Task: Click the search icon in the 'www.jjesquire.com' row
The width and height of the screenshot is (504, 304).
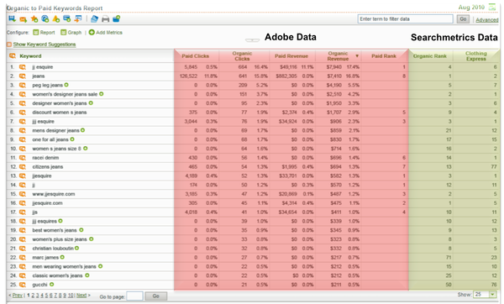Action: pos(22,194)
